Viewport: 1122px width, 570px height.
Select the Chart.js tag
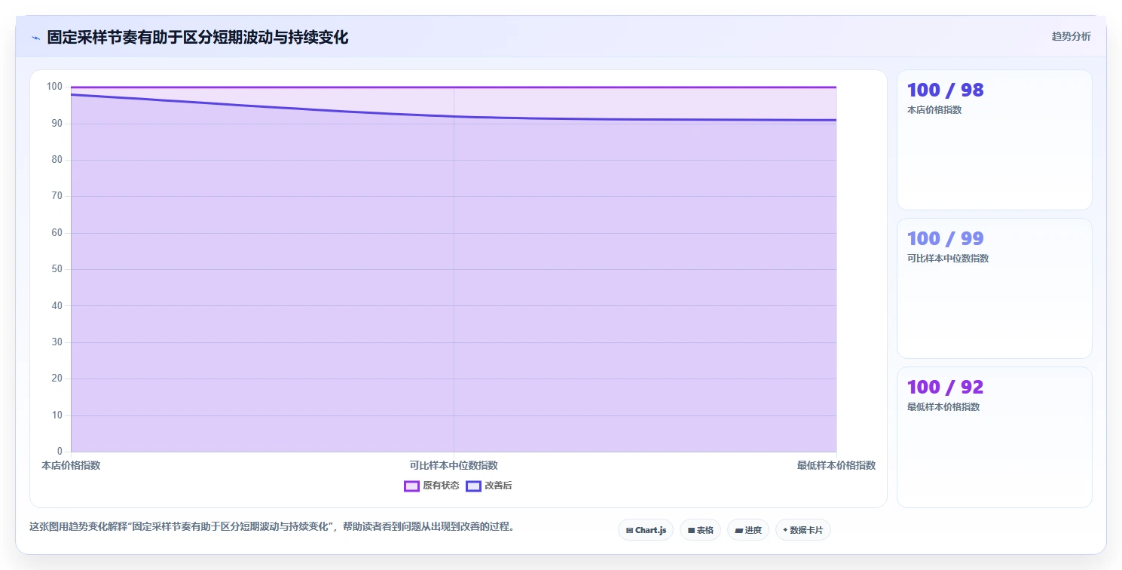coord(646,530)
